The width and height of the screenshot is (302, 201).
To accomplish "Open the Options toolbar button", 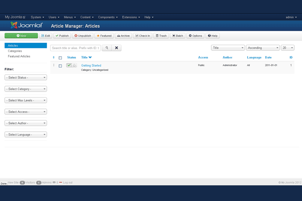I will pos(195,36).
